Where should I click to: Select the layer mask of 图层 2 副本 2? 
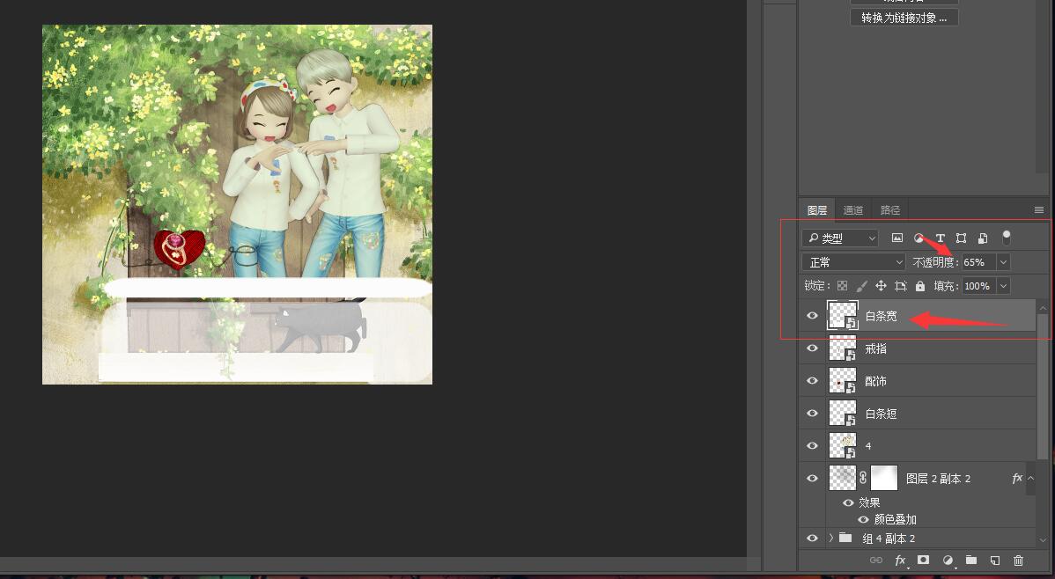pyautogui.click(x=884, y=478)
